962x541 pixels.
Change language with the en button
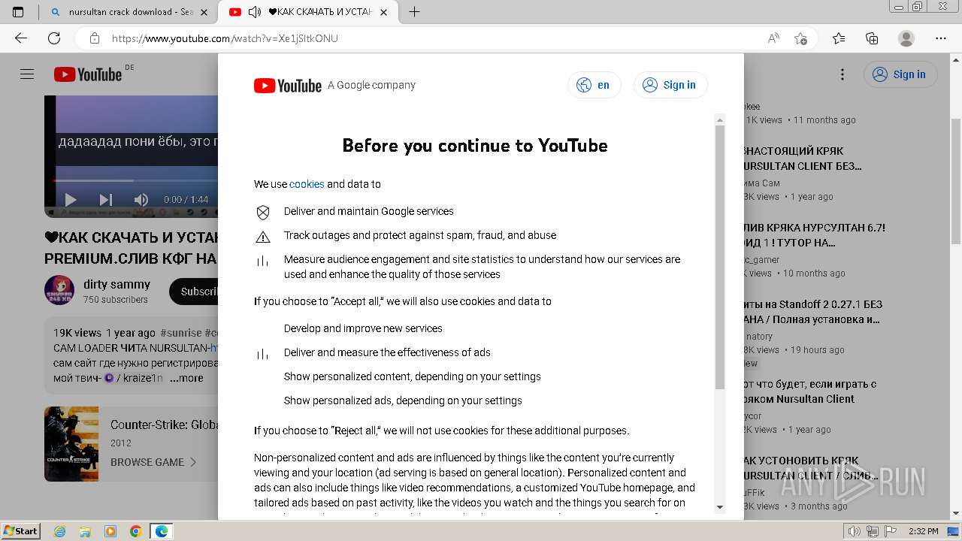click(x=594, y=85)
